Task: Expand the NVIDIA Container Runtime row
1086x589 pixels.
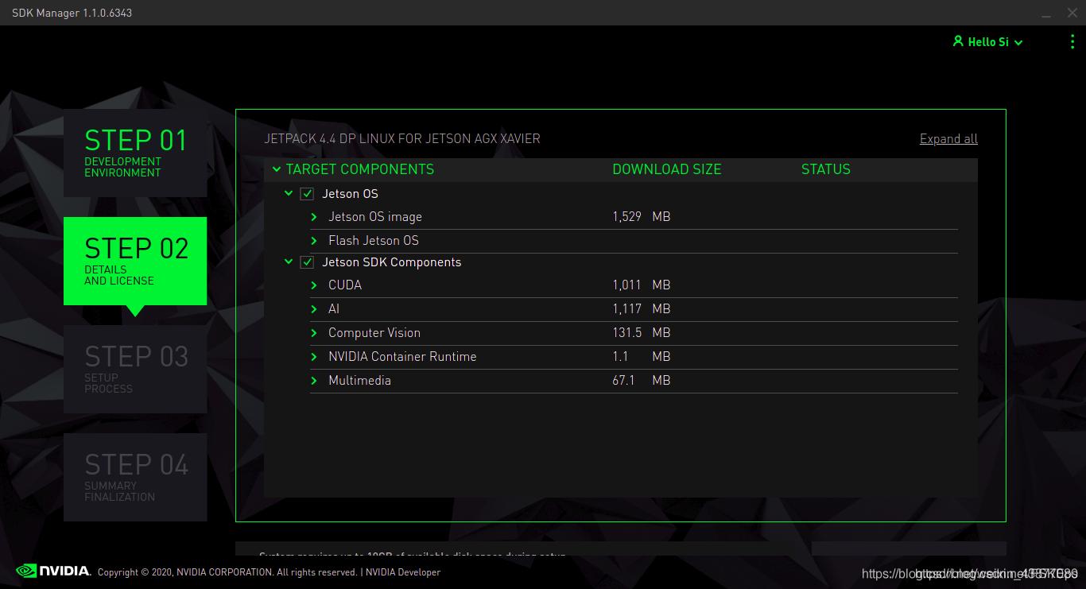Action: pos(314,357)
